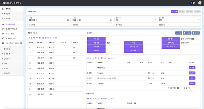
Task: Open calendar picker for end date 2022-12-28
Action: coord(111,20)
